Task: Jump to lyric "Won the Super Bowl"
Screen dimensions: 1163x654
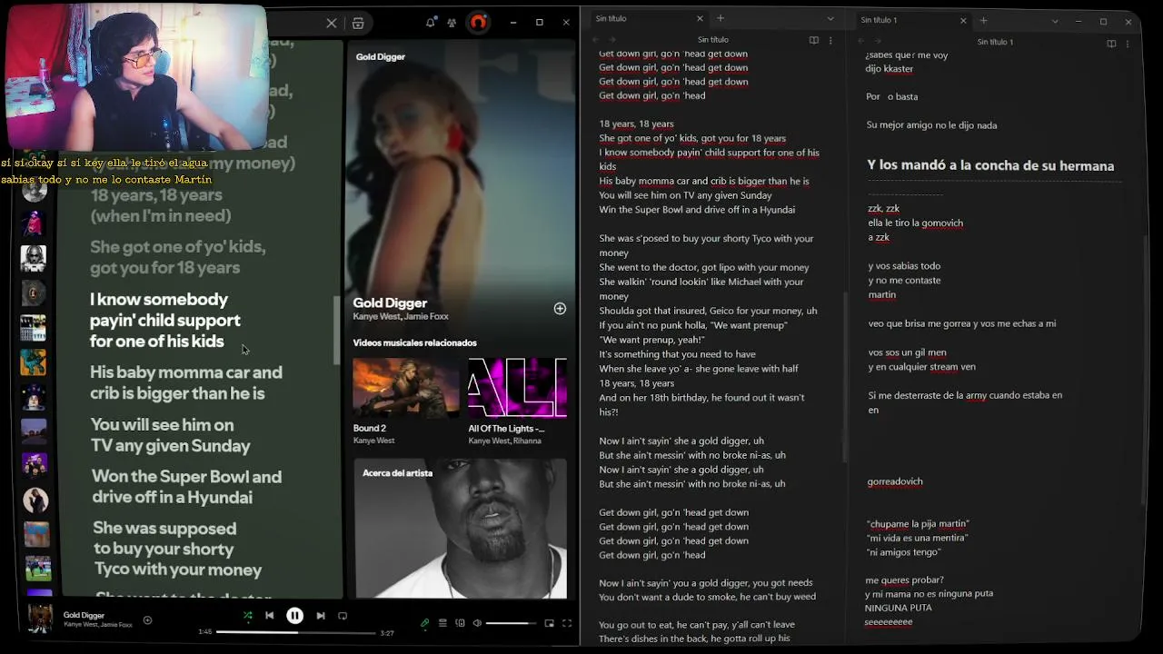Action: 186,487
